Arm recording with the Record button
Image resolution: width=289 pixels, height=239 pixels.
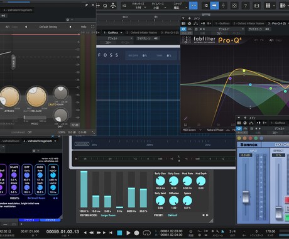pyautogui.click(x=136, y=233)
